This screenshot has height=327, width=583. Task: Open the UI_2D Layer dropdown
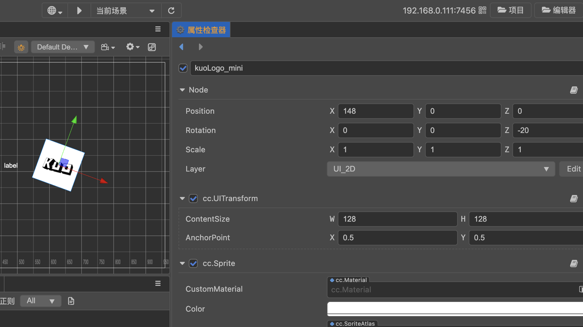(x=441, y=169)
